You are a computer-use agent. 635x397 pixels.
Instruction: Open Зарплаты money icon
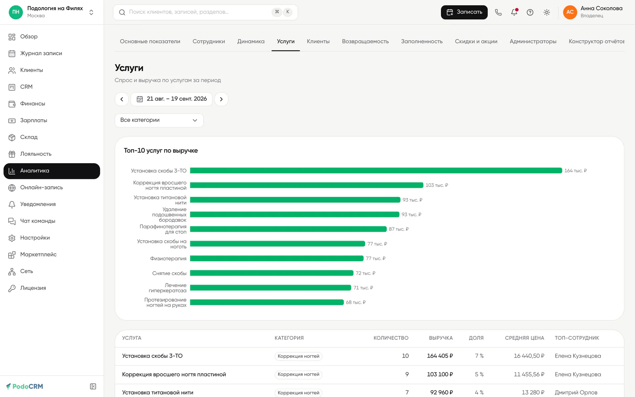(x=12, y=121)
